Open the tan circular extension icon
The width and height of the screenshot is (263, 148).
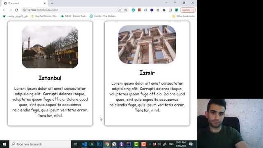coord(158,10)
